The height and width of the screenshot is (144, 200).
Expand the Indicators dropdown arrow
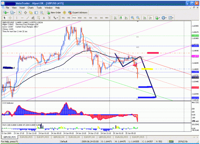159,18
